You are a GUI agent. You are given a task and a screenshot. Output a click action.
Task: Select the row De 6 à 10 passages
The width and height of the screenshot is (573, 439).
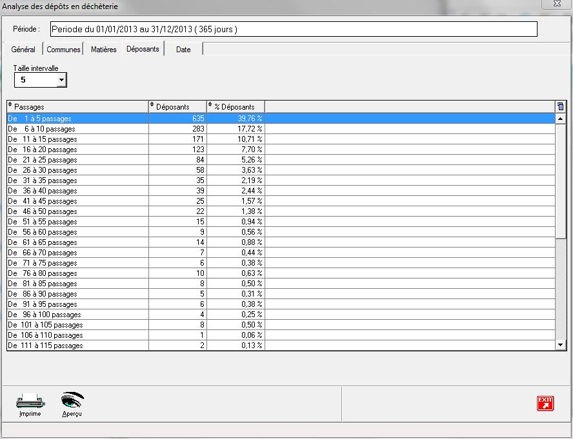point(77,129)
